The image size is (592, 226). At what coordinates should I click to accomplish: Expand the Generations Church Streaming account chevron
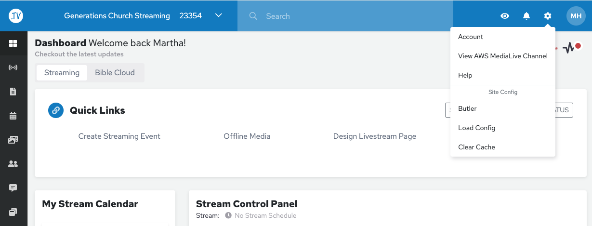coord(219,15)
